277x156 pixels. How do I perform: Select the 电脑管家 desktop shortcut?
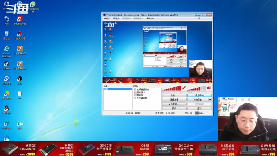[x=7, y=80]
